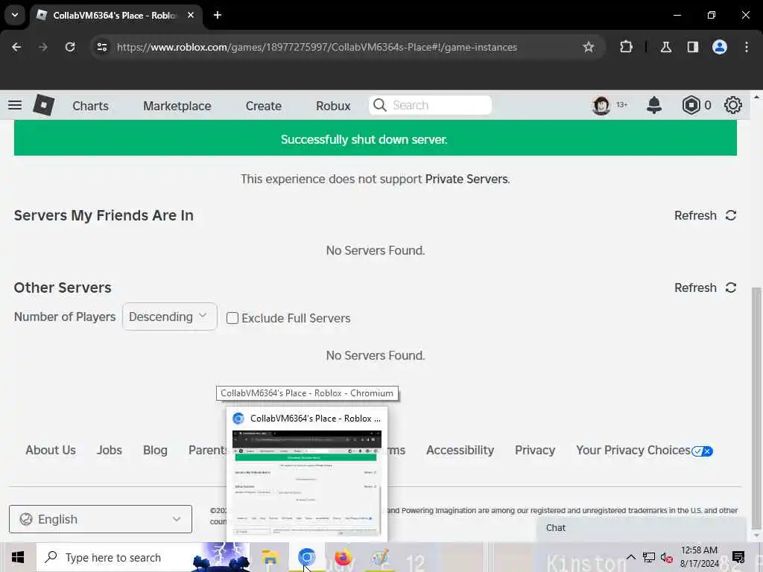The image size is (763, 572).
Task: Open the tab search dropdown arrow
Action: (x=15, y=15)
